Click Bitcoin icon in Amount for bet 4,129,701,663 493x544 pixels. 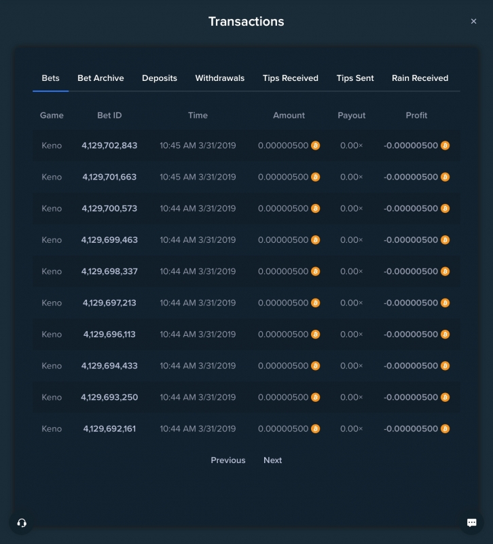coord(315,177)
